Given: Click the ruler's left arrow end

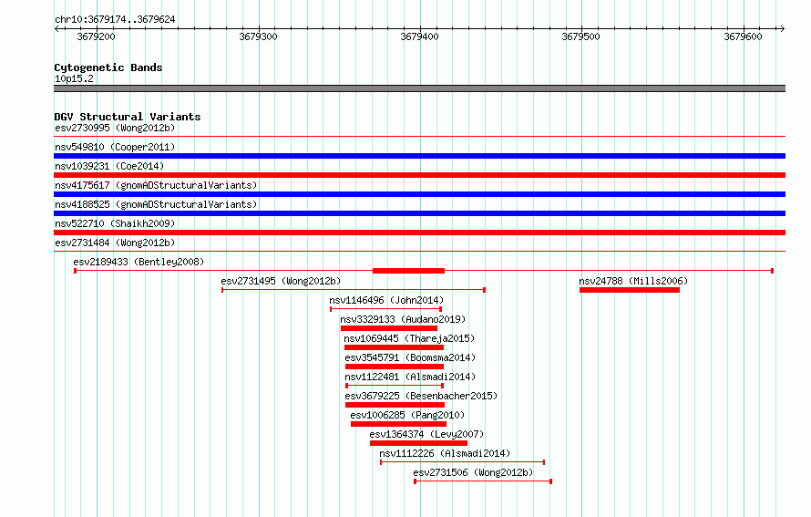Looking at the screenshot, I should (x=56, y=28).
